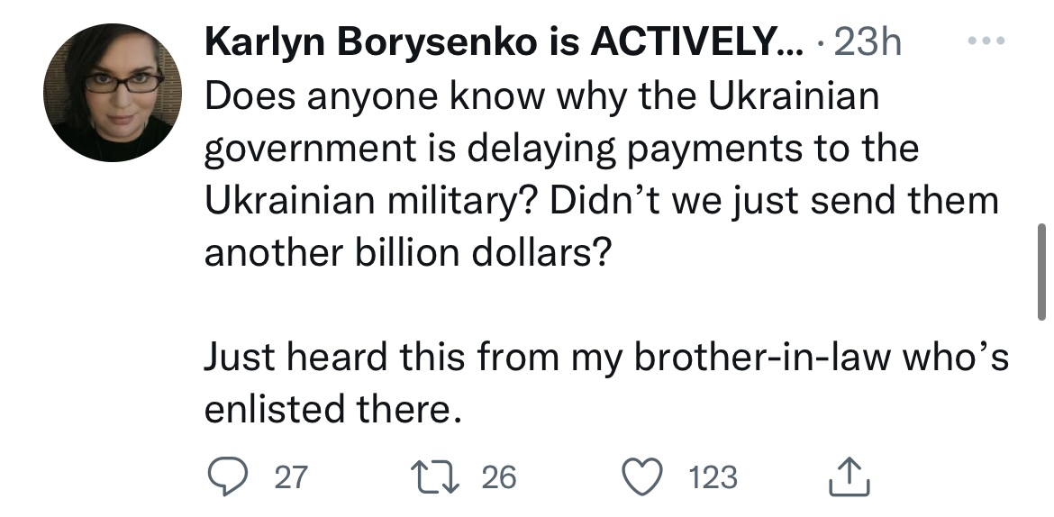Open Karlyn Borysenko's profile via display name
The width and height of the screenshot is (1054, 517).
tap(504, 42)
